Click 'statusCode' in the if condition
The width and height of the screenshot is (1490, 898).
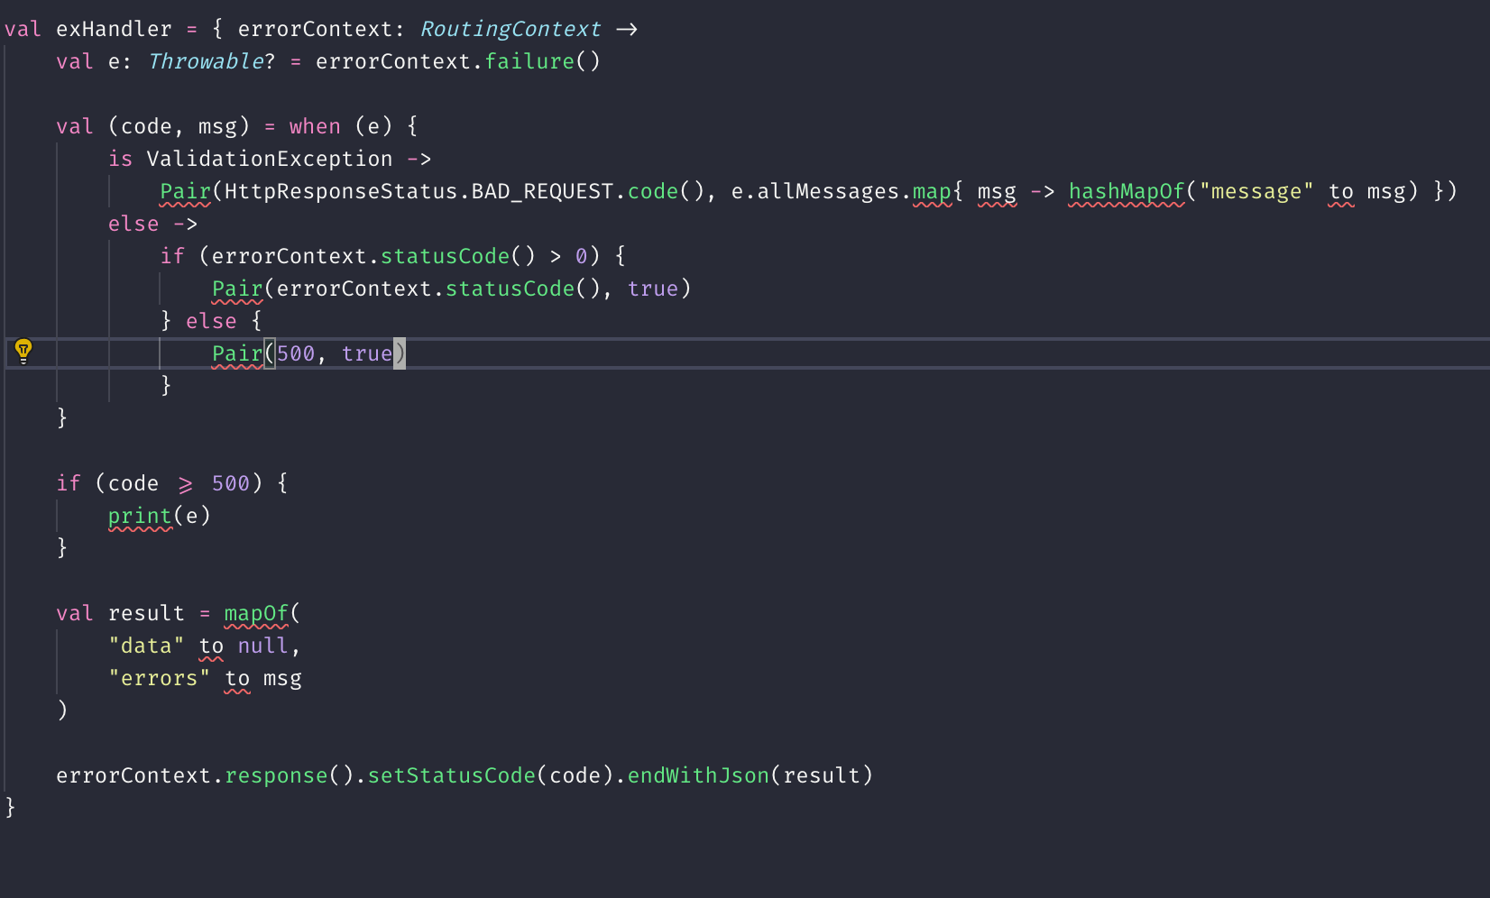[445, 256]
